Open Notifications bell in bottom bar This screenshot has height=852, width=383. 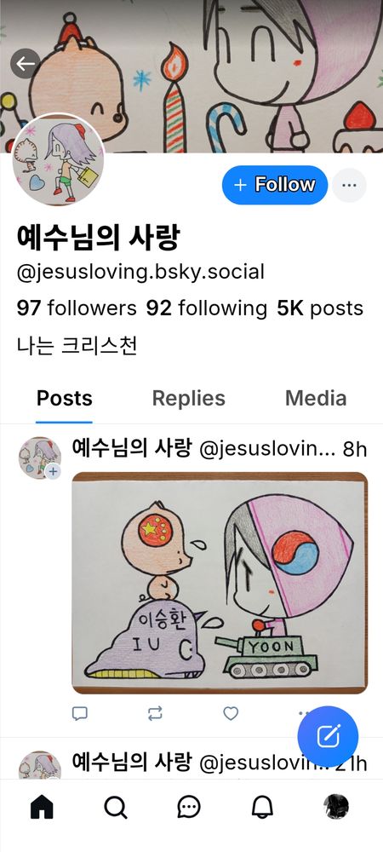point(262,807)
